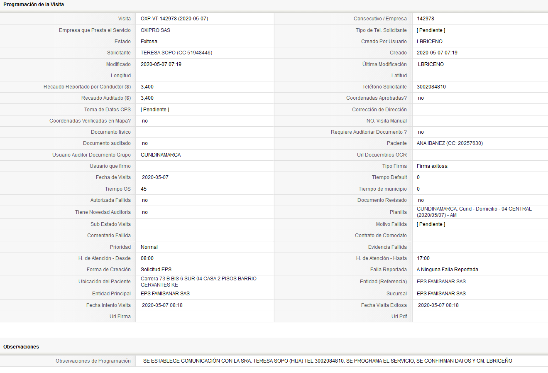Click Documento auditado value no

point(145,143)
